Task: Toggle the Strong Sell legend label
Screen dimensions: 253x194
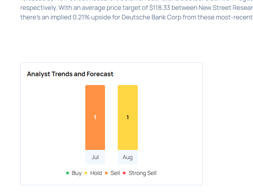Action: 142,173
